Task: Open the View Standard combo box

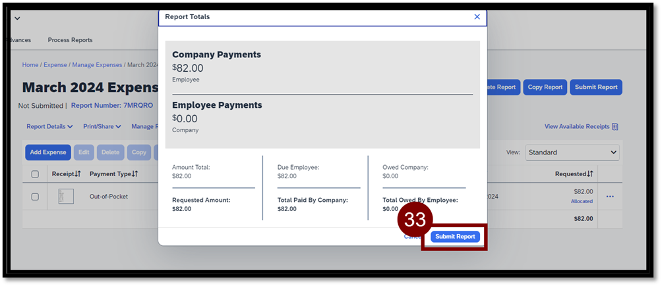Action: [572, 153]
